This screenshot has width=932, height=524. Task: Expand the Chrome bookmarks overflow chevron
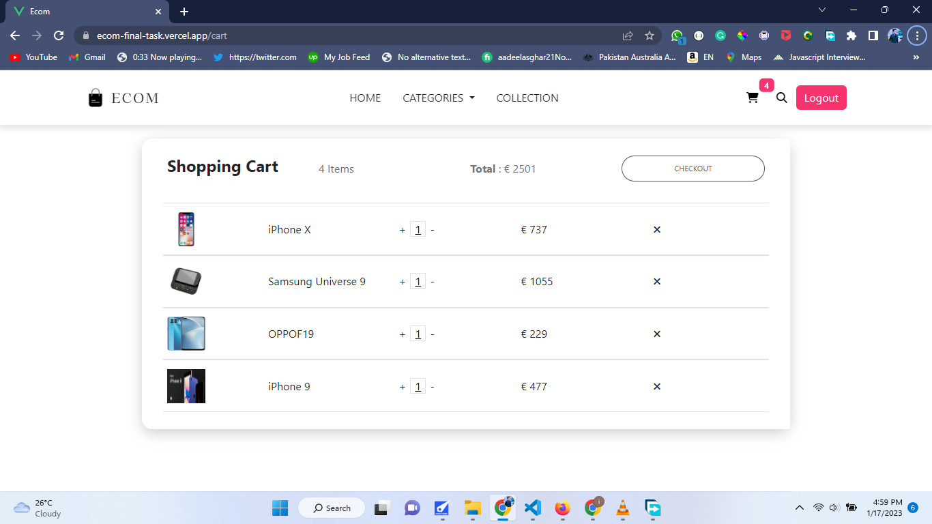coord(916,57)
